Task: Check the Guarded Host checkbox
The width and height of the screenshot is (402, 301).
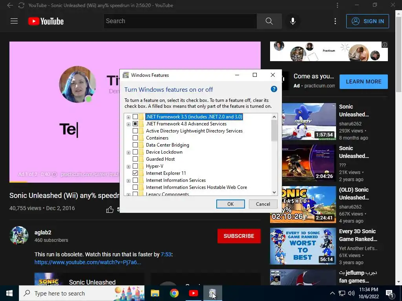Action: (135, 159)
